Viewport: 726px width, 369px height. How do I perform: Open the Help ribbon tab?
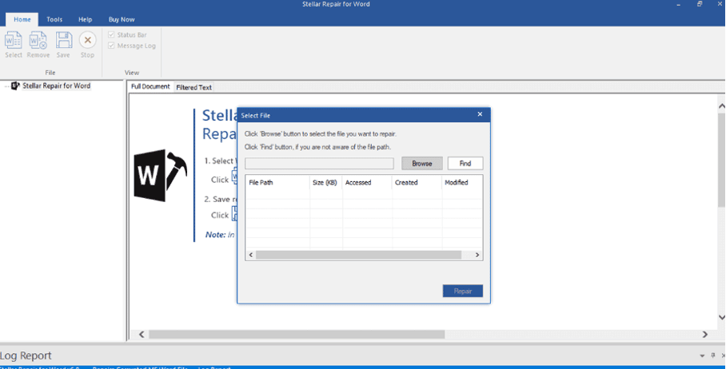coord(86,19)
